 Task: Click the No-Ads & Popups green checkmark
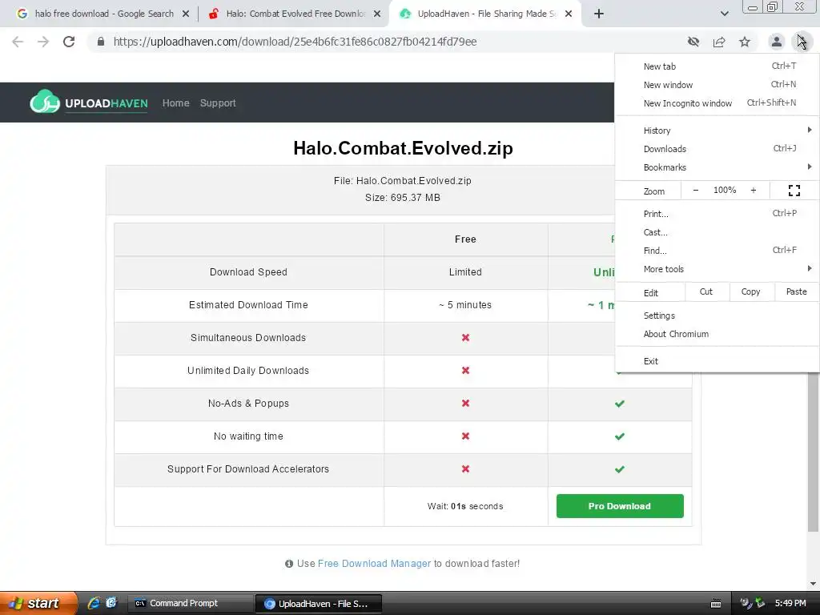click(x=620, y=404)
